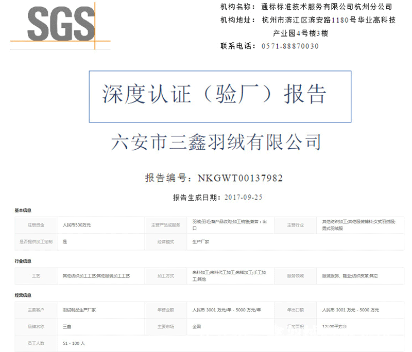The width and height of the screenshot is (412, 352).
Task: Click the value 12000平方米
Action: click(x=334, y=327)
